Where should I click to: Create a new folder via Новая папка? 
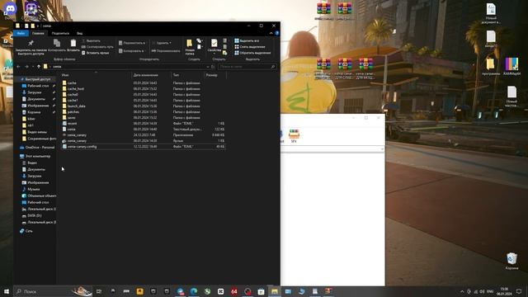[x=190, y=47]
